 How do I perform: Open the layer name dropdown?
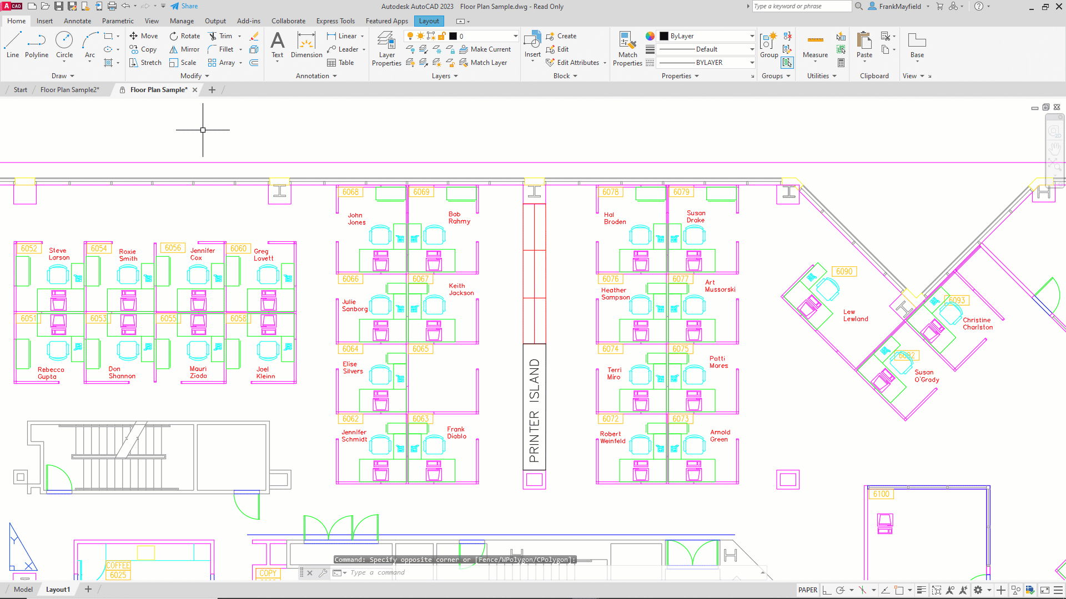point(515,36)
